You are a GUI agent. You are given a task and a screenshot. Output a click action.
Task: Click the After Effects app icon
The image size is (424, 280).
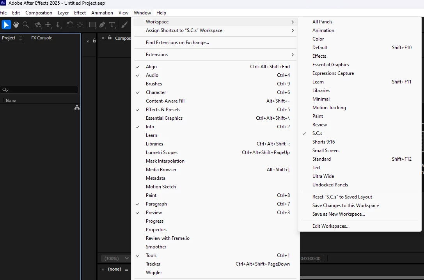[x=3, y=3]
